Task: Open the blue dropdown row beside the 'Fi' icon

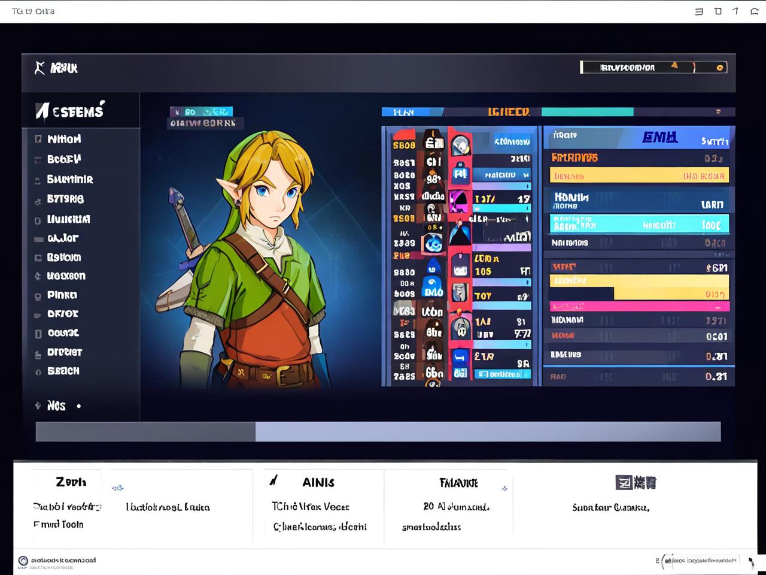Action: coord(501,175)
